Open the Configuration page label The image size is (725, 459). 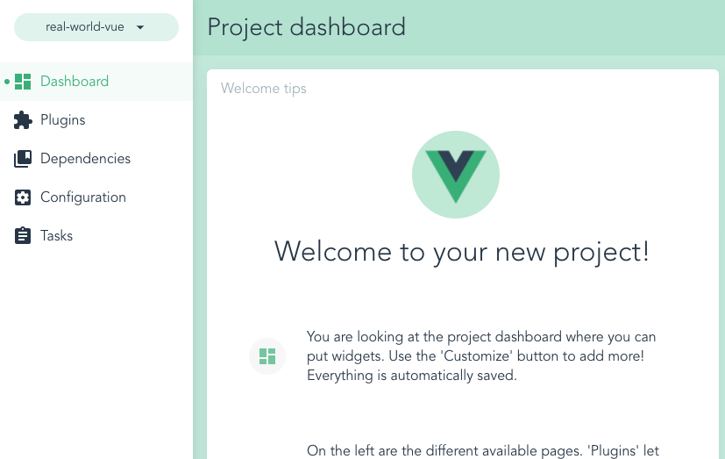tap(83, 197)
